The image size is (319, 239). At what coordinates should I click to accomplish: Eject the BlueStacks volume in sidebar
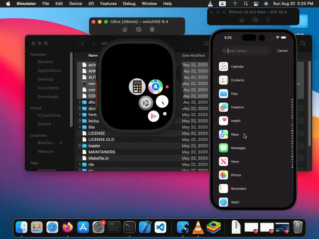(x=61, y=143)
